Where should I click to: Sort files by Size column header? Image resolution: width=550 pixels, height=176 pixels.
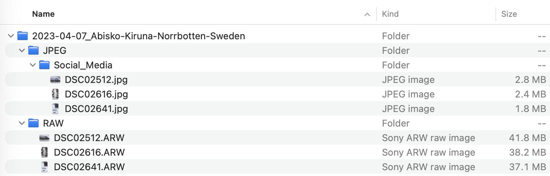point(509,14)
